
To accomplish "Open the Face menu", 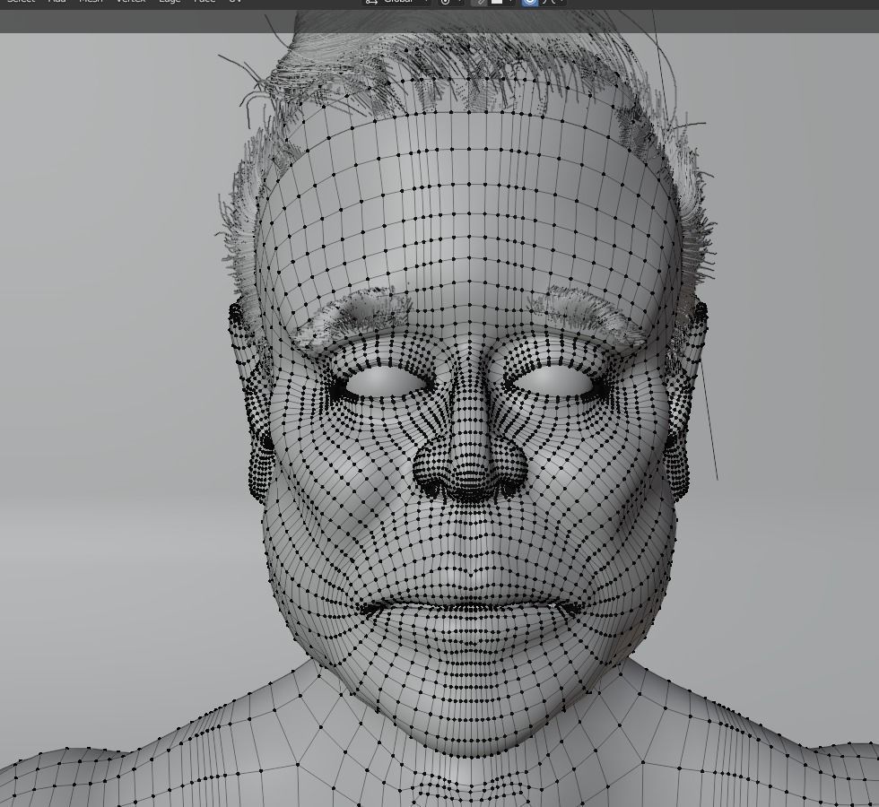I will pyautogui.click(x=205, y=2).
